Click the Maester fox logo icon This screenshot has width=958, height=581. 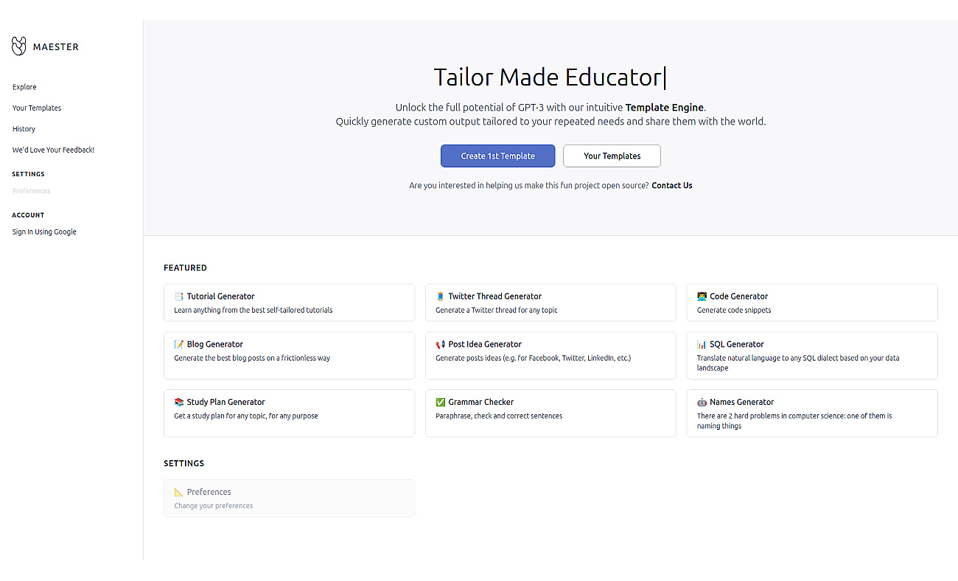pyautogui.click(x=19, y=46)
